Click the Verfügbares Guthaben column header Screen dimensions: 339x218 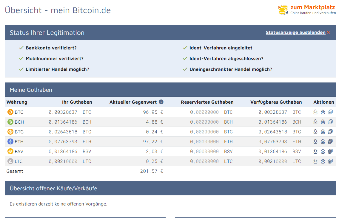(276, 102)
